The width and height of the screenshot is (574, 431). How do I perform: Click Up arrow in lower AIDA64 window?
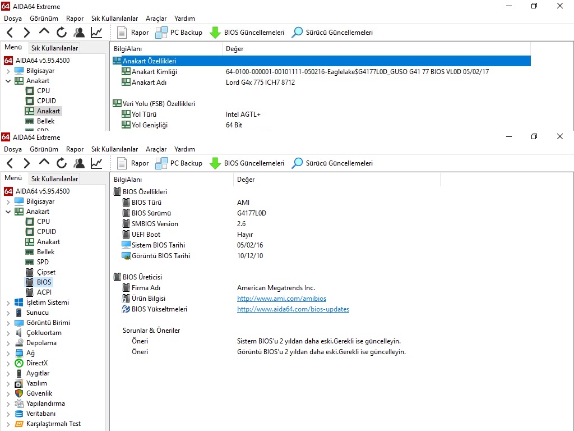tap(44, 162)
